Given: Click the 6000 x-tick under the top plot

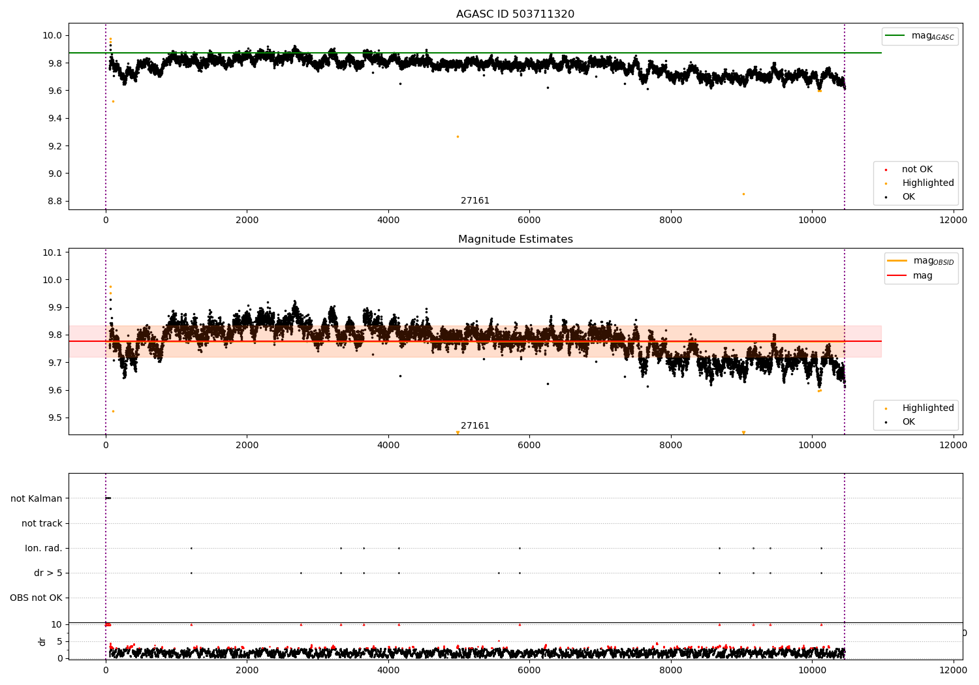Looking at the screenshot, I should [529, 221].
